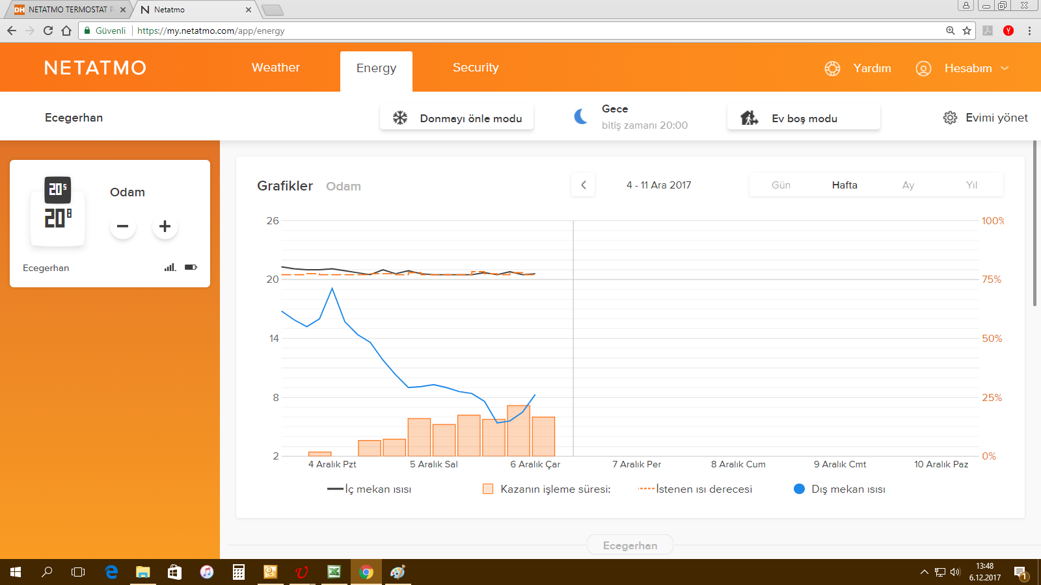This screenshot has width=1041, height=585.
Task: Activate Donmayı önle modu button
Action: (x=457, y=118)
